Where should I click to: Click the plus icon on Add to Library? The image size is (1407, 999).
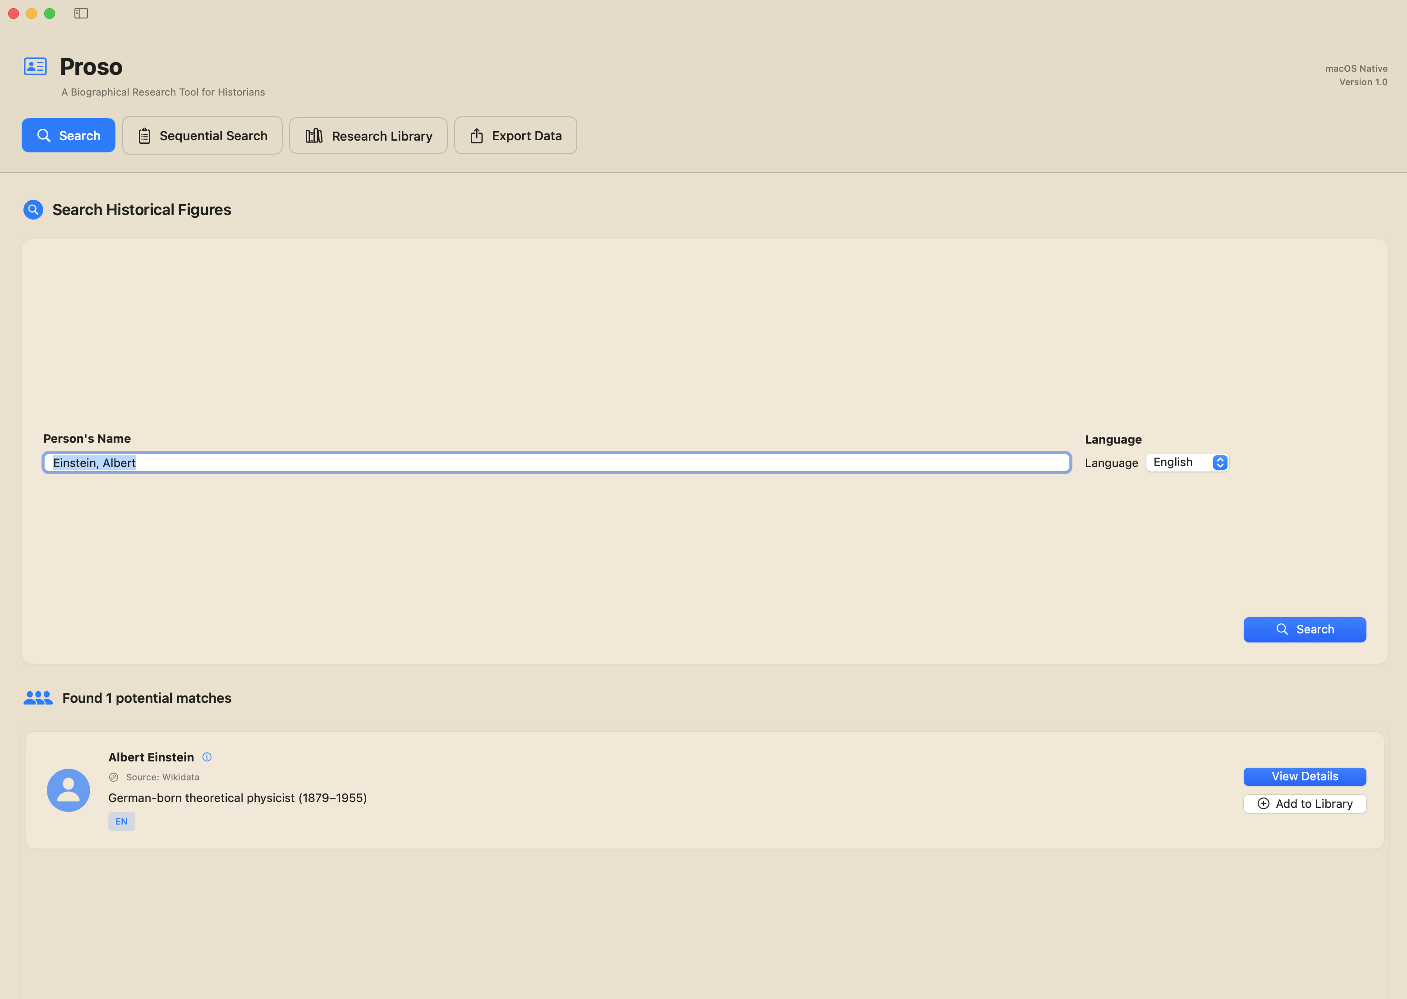pyautogui.click(x=1264, y=803)
